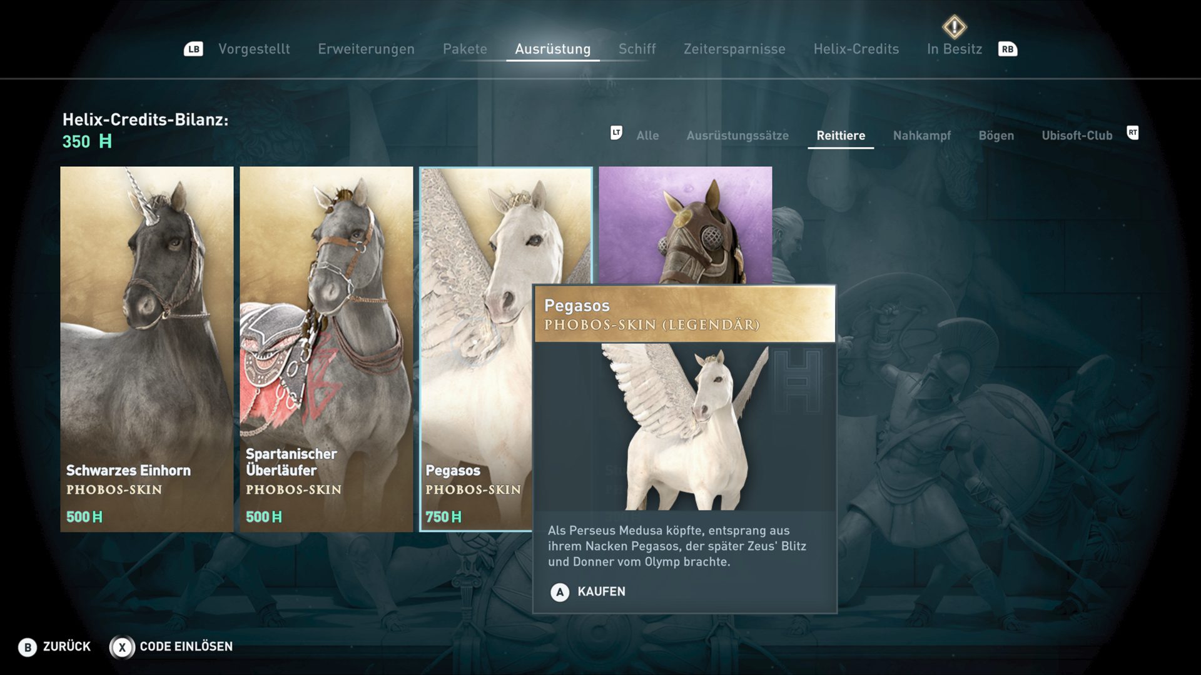The width and height of the screenshot is (1201, 675).
Task: Click the X button Code Einlösen icon
Action: tap(122, 647)
